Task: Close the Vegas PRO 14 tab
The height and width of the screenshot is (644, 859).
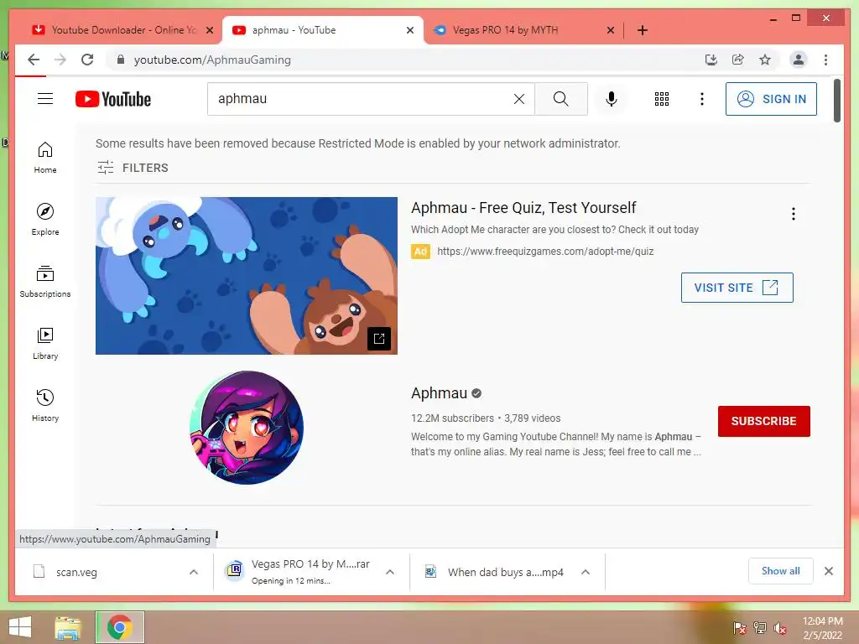Action: pyautogui.click(x=611, y=30)
